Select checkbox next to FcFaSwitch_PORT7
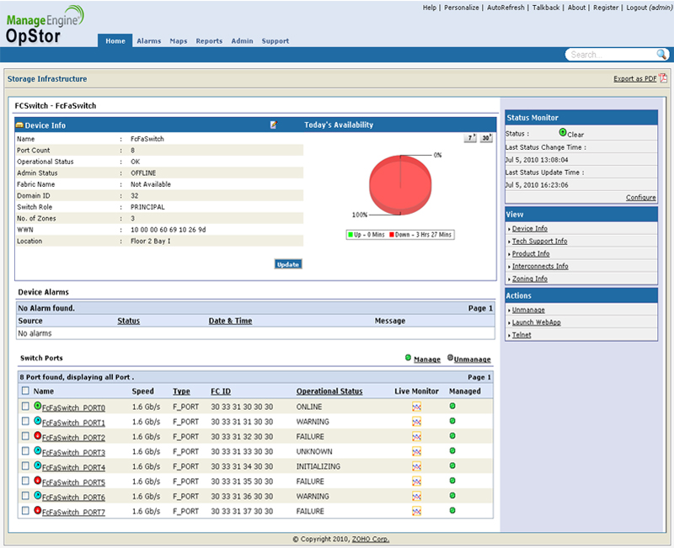Image resolution: width=674 pixels, height=548 pixels. (25, 510)
